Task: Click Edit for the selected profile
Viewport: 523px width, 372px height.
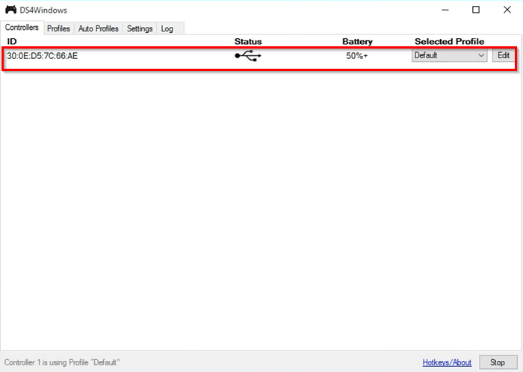Action: coord(504,55)
